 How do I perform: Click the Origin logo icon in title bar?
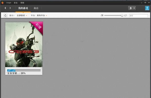tap(3, 3)
